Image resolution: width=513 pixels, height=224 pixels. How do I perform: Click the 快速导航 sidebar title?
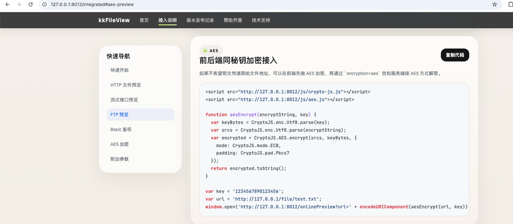coord(118,56)
